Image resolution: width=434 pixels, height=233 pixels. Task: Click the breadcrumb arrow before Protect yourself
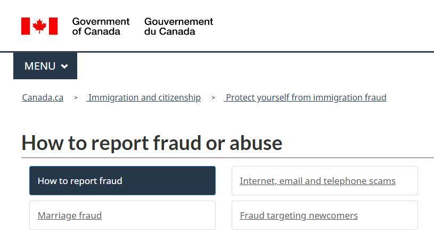pyautogui.click(x=213, y=97)
